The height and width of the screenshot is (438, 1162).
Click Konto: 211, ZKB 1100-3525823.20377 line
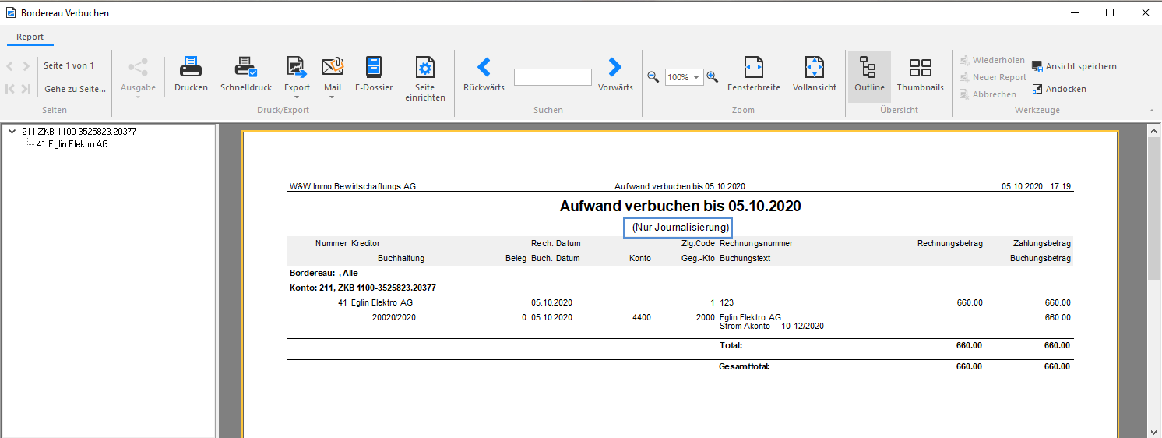tap(362, 288)
